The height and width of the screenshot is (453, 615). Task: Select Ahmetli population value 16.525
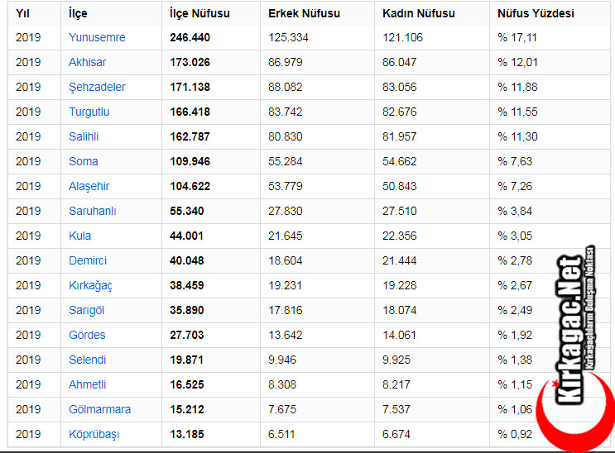pos(187,385)
